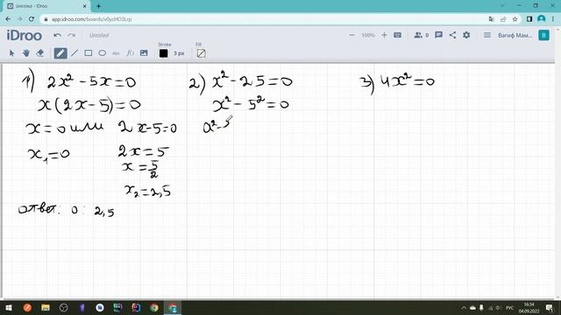The image size is (561, 315).
Task: Open the browser side panel
Action: pos(529,19)
